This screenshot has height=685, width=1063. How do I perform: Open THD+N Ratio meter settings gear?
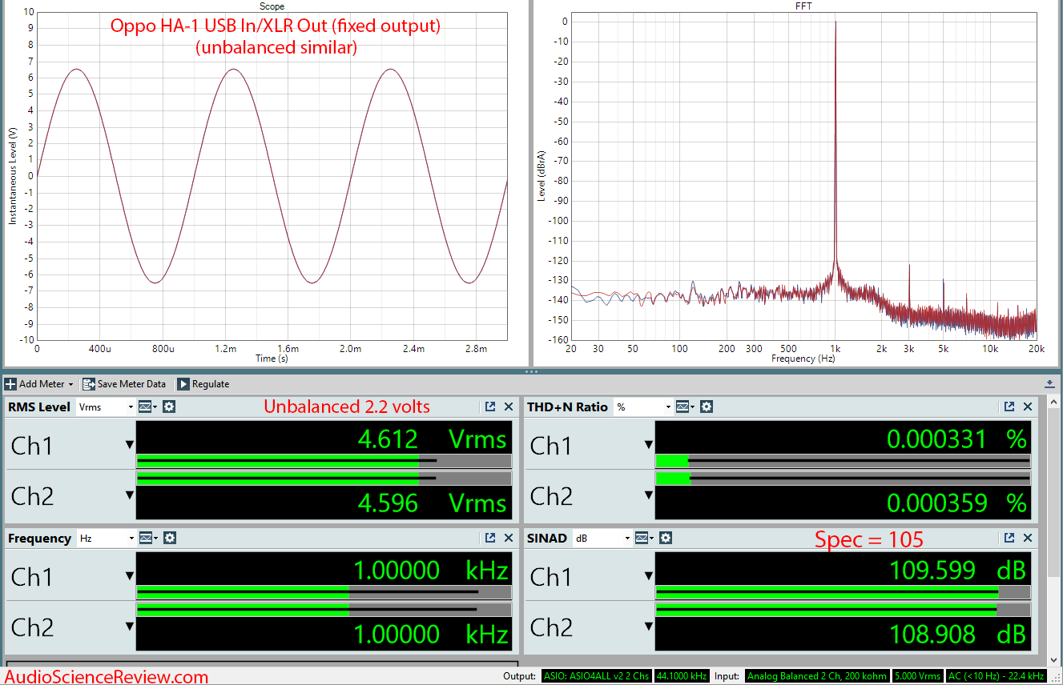706,407
